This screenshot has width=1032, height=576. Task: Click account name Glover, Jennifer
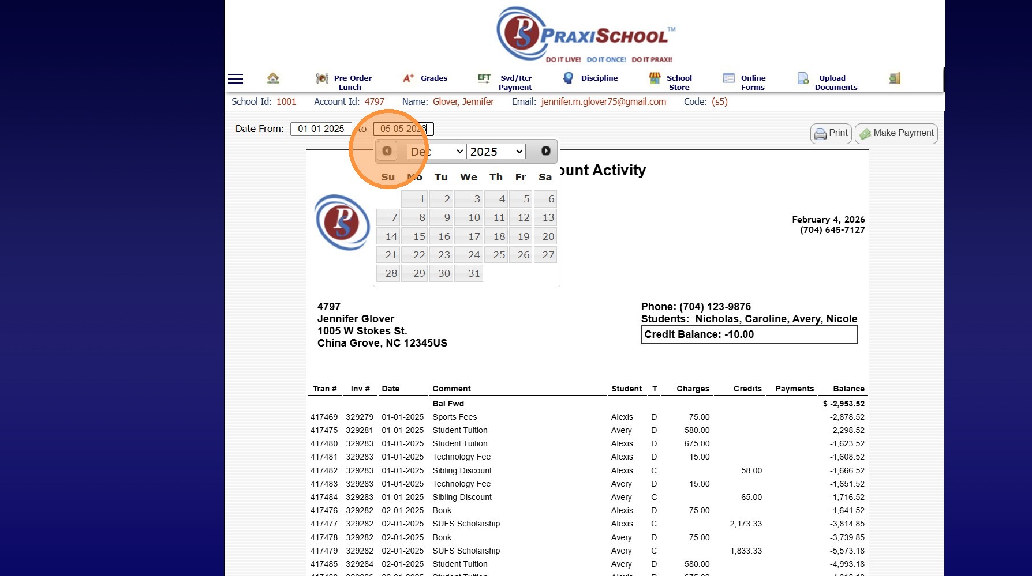coord(463,101)
